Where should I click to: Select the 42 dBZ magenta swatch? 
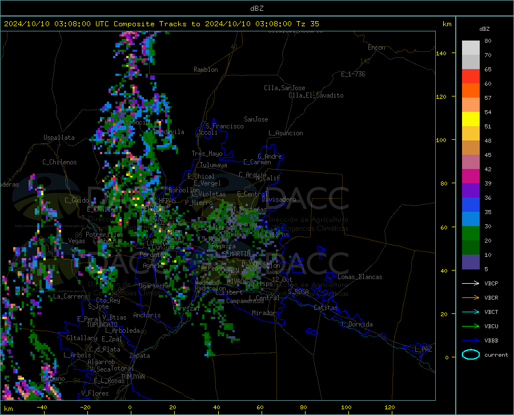coord(471,176)
